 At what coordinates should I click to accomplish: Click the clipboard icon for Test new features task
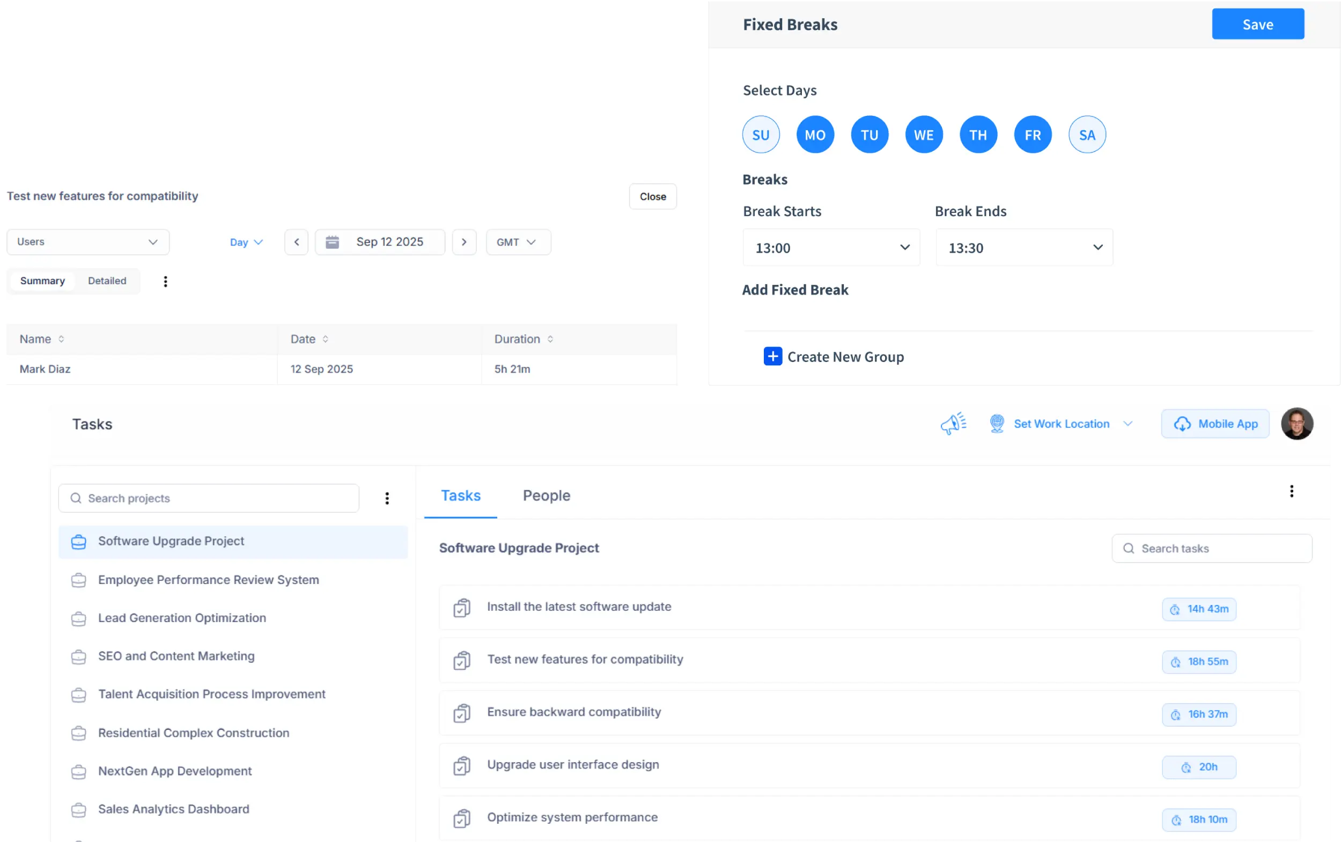tap(461, 660)
